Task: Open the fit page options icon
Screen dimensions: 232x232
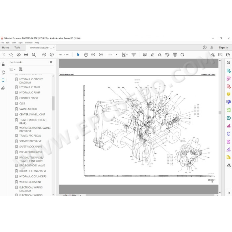Action: (125, 55)
